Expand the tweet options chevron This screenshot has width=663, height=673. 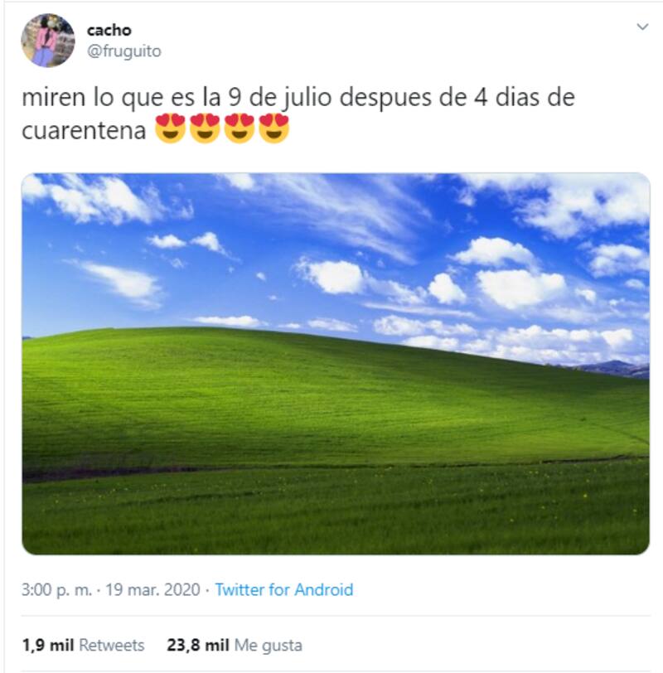coord(642,27)
